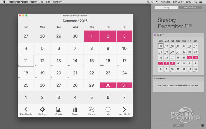Select day 22 in M.P.T. widget
Viewport: 206px width, 129px height.
click(184, 52)
